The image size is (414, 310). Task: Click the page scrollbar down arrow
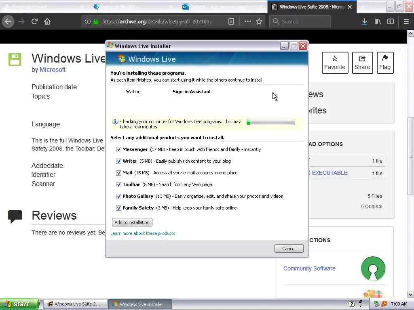(410, 294)
